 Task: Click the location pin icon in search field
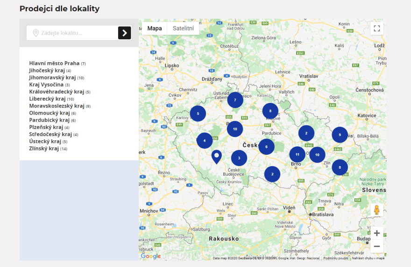pyautogui.click(x=35, y=33)
